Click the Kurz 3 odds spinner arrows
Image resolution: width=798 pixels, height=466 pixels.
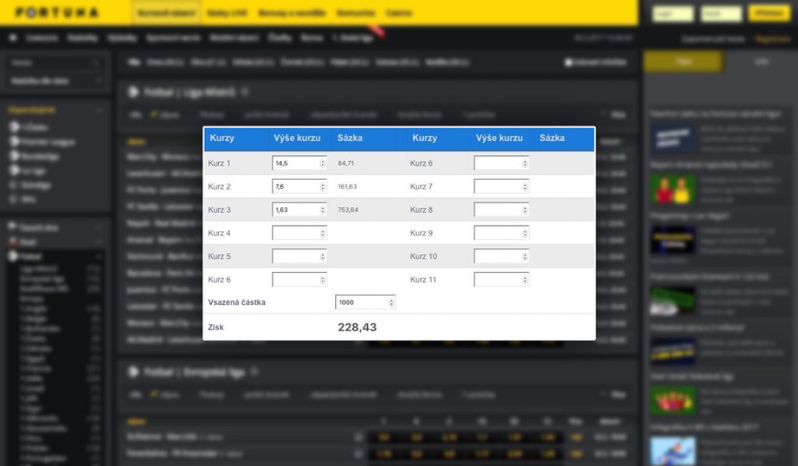pos(323,210)
